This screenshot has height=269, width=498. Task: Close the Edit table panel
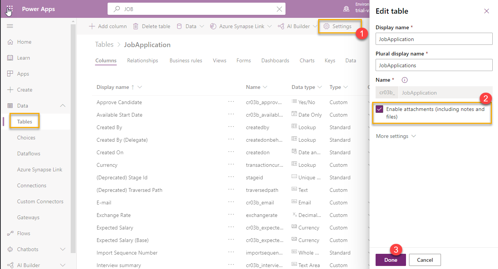click(487, 11)
